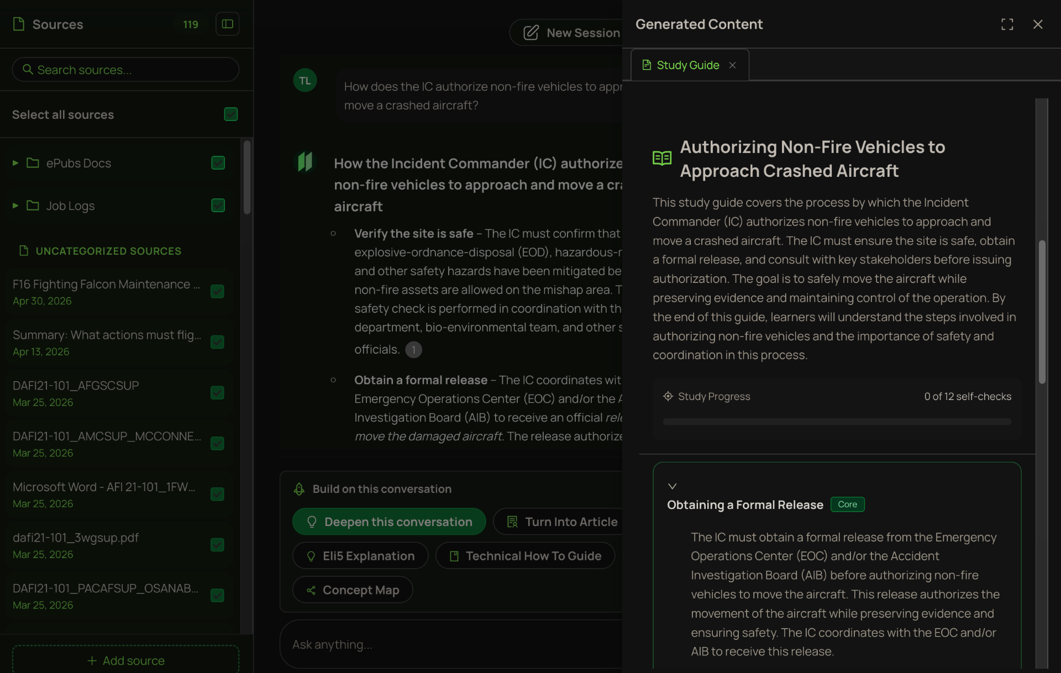This screenshot has height=673, width=1061.
Task: Open citation number 1 badge
Action: pos(413,349)
